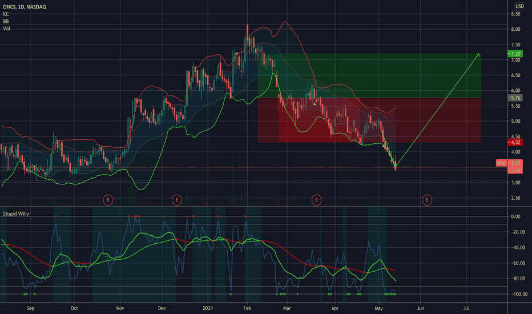This screenshot has height=314, width=532.
Task: Click the Sep label on time axis
Action: click(x=30, y=308)
